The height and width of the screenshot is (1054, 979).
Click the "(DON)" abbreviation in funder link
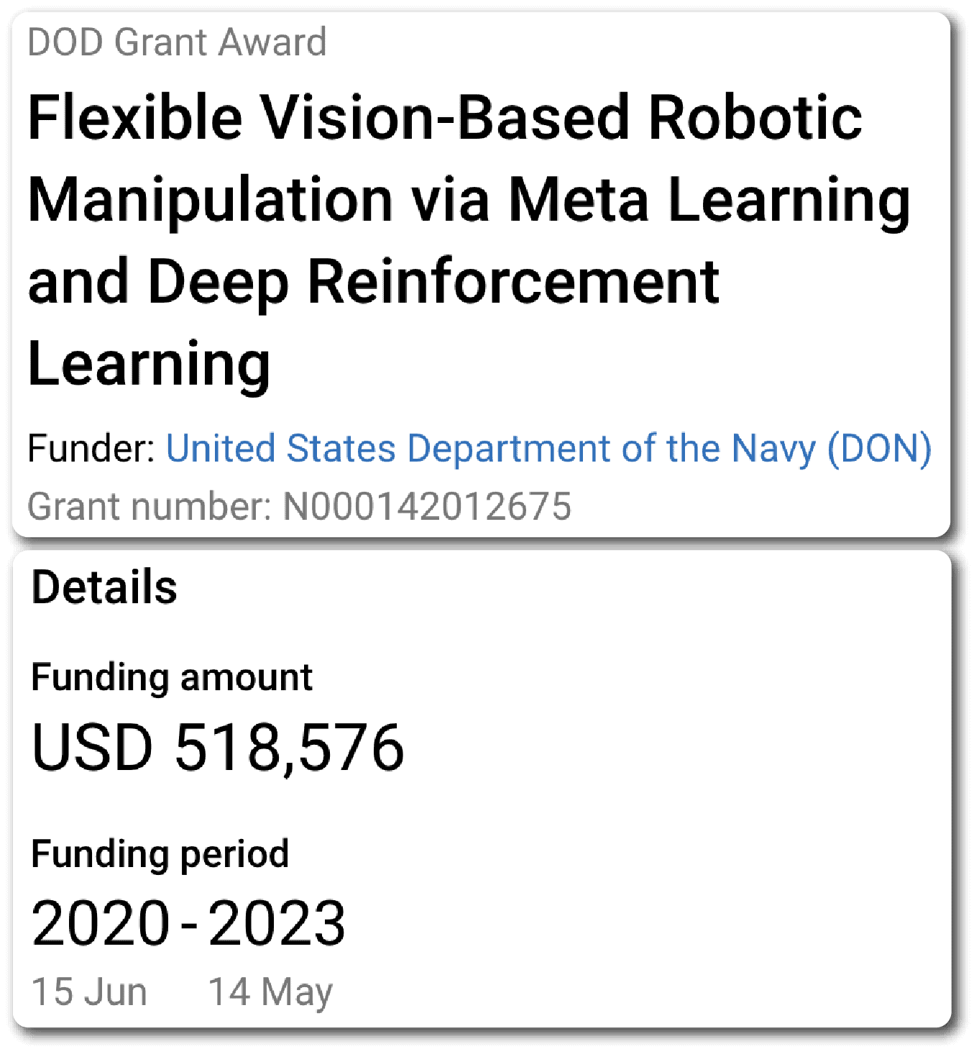879,449
